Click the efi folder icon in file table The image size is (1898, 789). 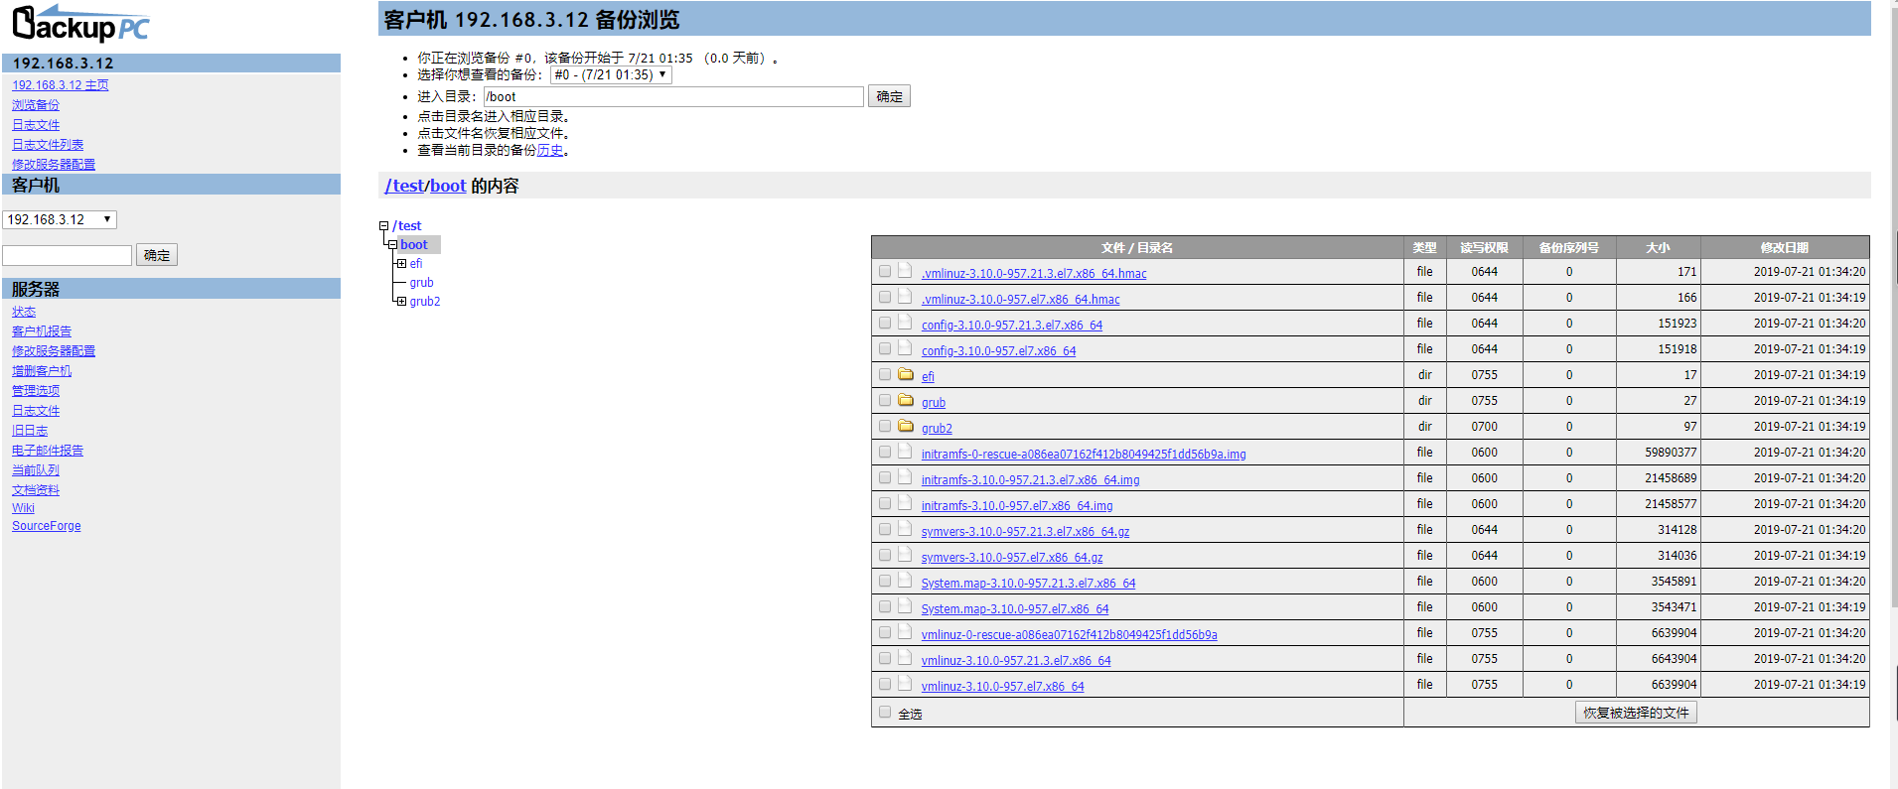906,374
